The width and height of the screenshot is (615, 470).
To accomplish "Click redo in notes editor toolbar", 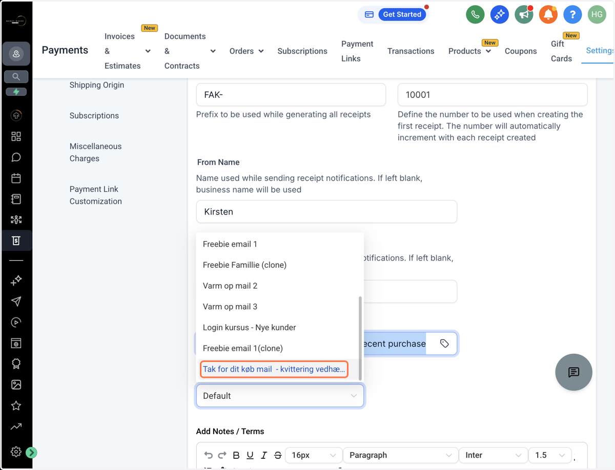I will (222, 455).
